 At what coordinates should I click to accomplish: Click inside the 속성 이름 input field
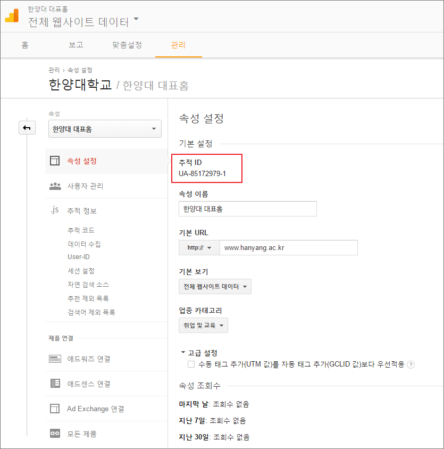[x=247, y=209]
